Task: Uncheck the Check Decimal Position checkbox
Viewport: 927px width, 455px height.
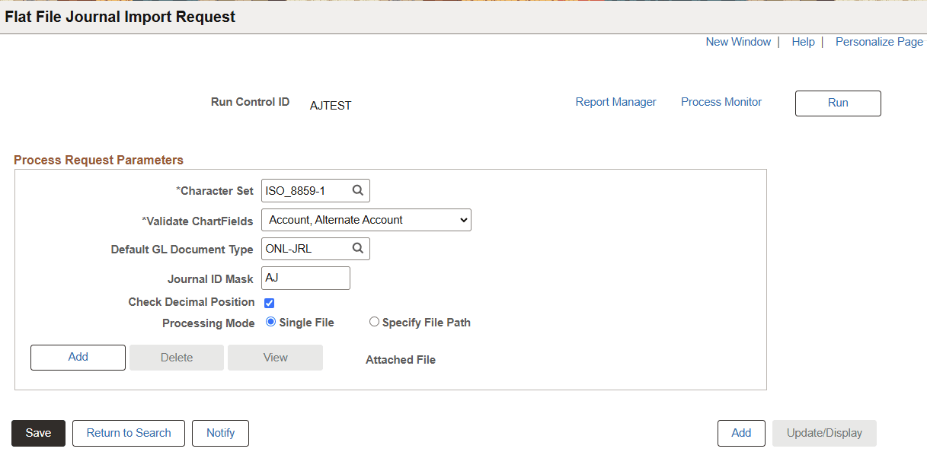Action: pos(269,302)
